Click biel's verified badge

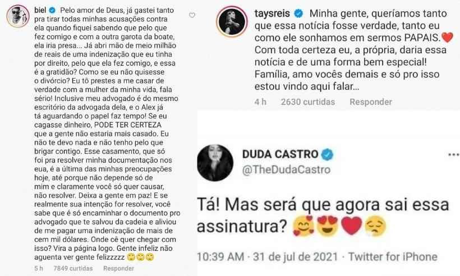[52, 10]
